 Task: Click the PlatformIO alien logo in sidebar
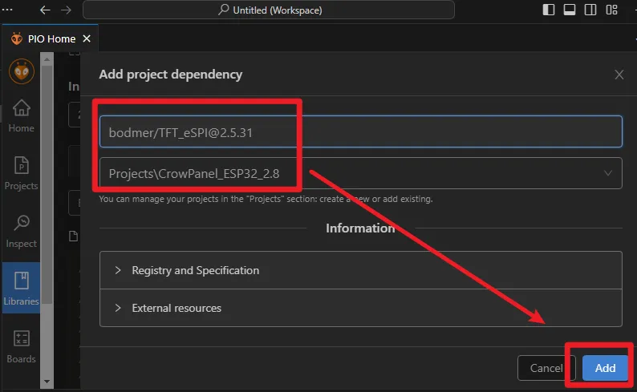pos(22,71)
